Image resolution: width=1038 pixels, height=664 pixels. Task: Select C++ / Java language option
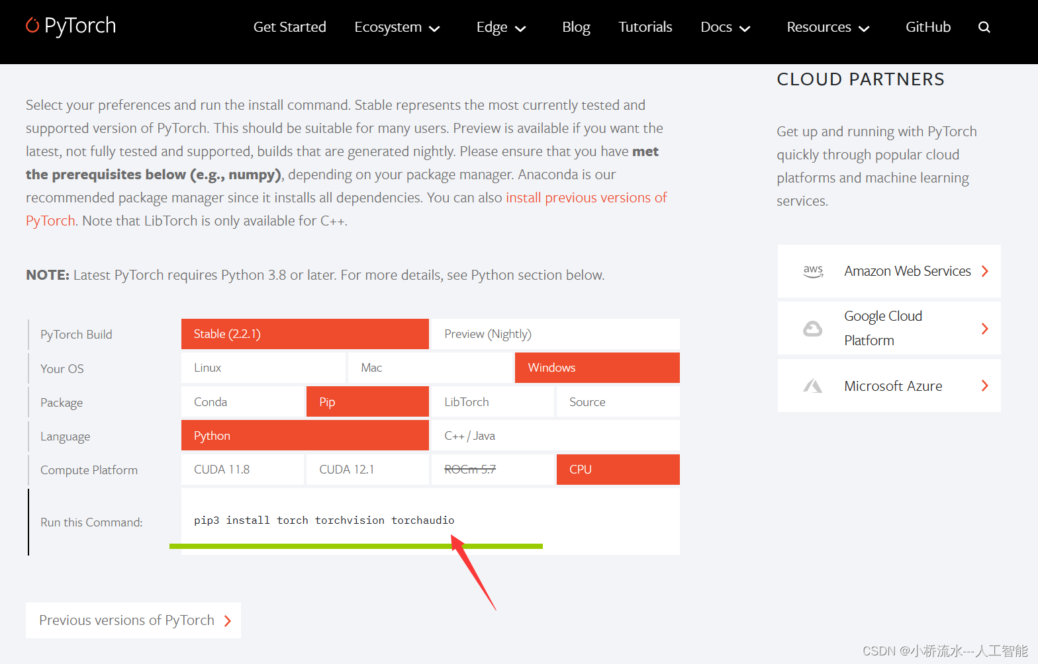[555, 436]
